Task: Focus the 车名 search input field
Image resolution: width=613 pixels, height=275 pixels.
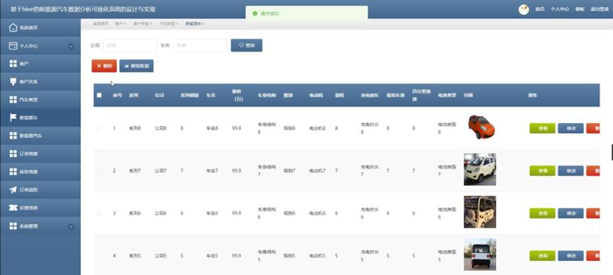Action: coord(200,45)
